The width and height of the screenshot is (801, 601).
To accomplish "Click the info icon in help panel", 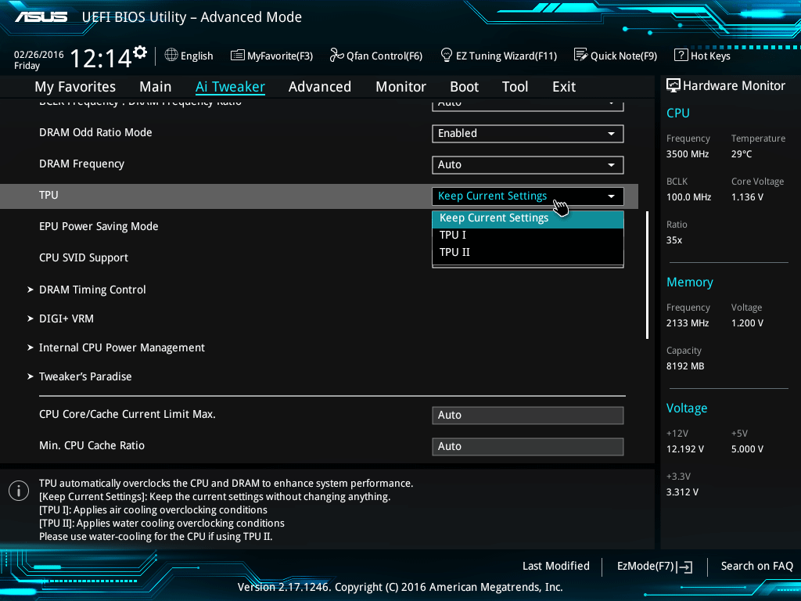I will pos(18,491).
